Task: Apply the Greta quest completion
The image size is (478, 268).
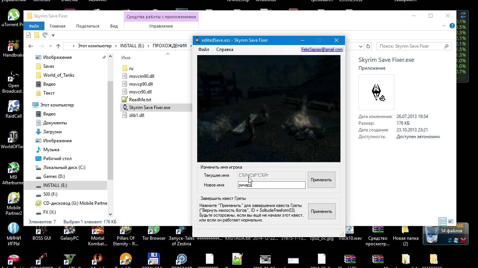Action: (321, 211)
